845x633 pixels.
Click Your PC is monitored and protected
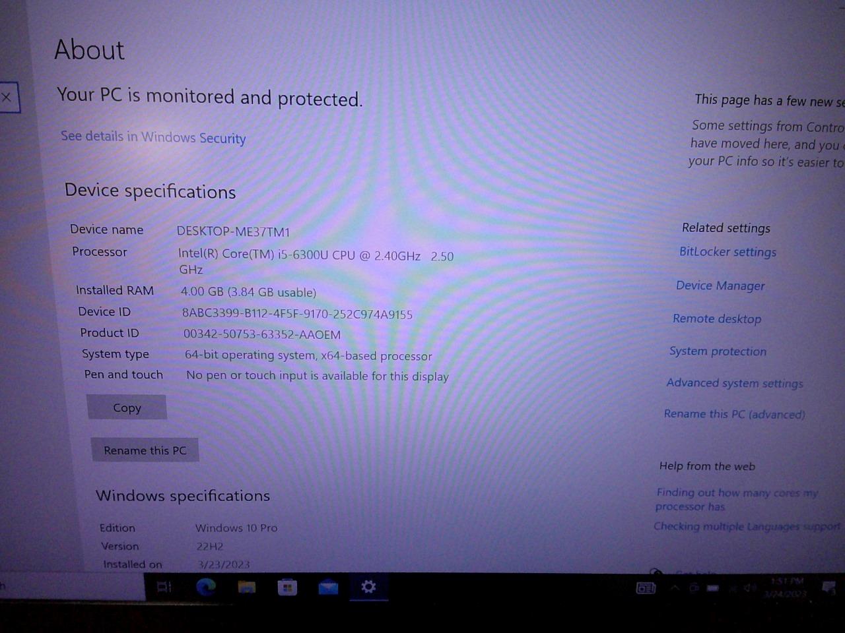(x=210, y=97)
